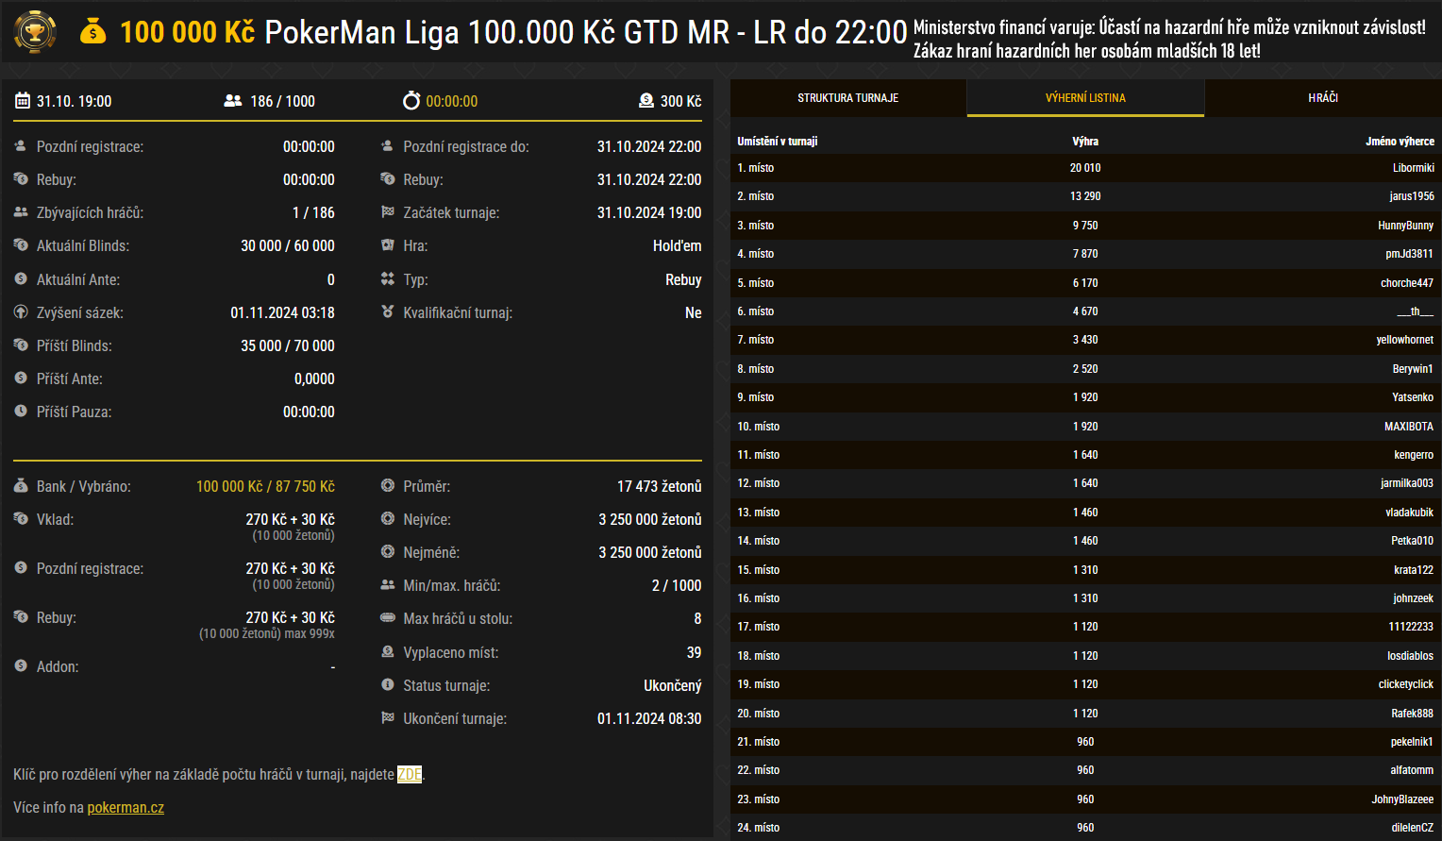Click the prize amount 20 010
Image resolution: width=1442 pixels, height=841 pixels.
tap(1085, 168)
